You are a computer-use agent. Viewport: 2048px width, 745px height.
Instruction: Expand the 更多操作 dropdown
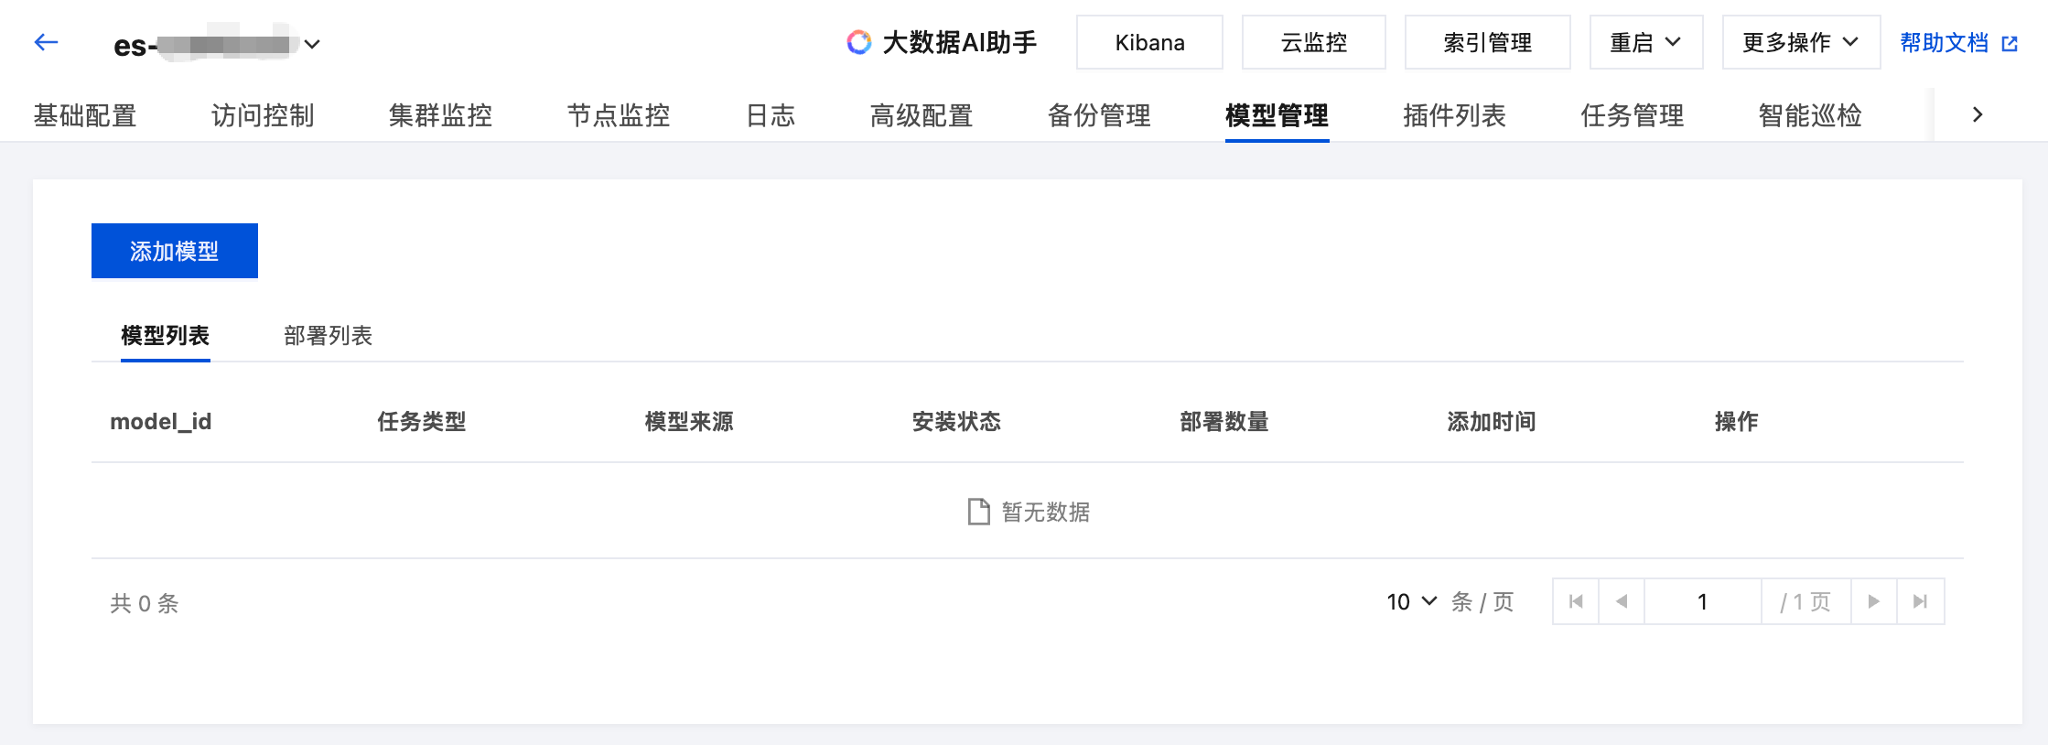(x=1801, y=42)
